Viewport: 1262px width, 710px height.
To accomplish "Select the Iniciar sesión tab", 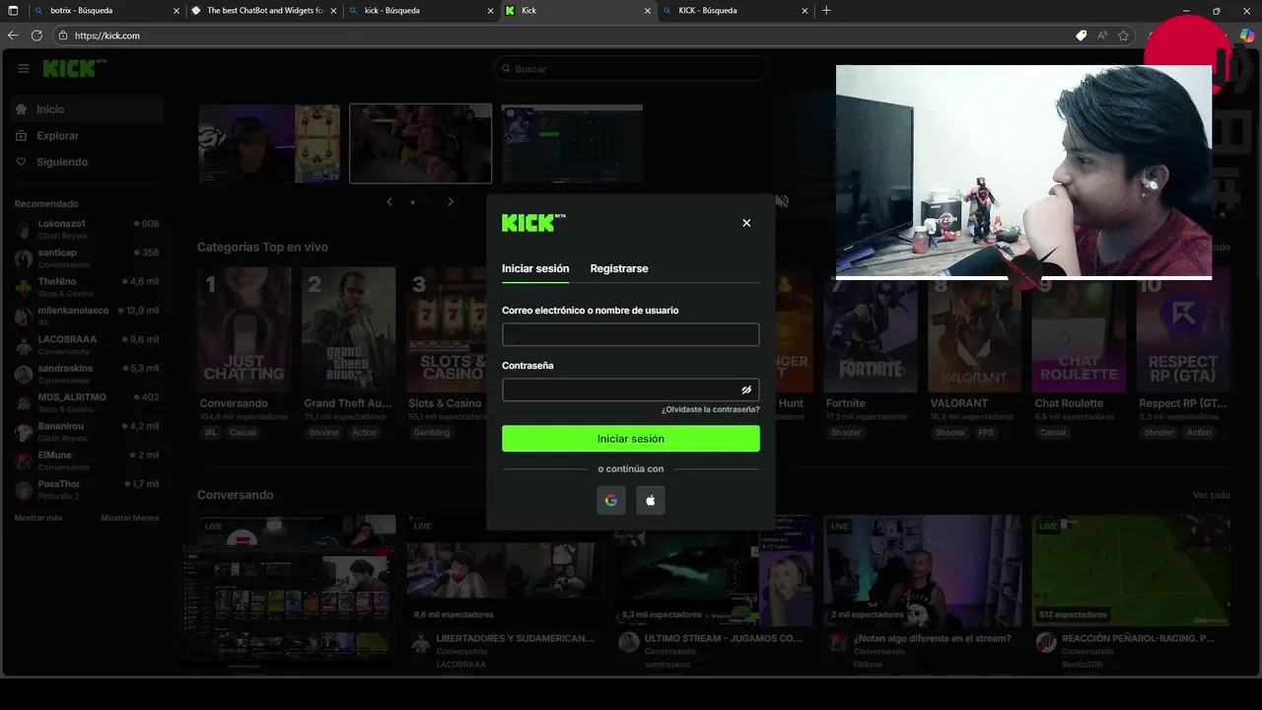I will pyautogui.click(x=535, y=268).
